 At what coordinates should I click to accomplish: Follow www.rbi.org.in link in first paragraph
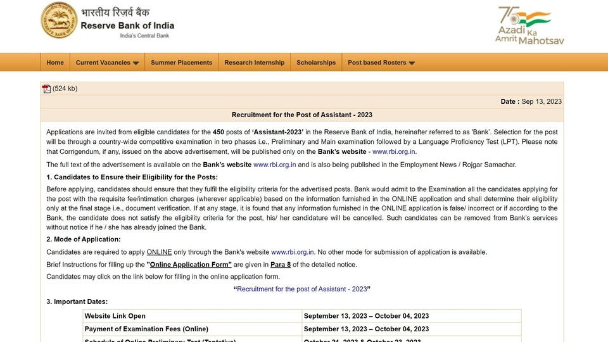(393, 151)
